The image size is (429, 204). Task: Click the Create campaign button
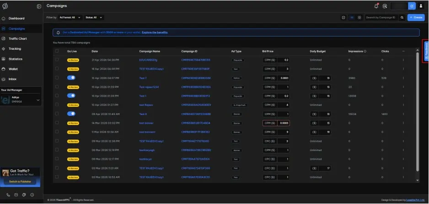[x=416, y=17]
